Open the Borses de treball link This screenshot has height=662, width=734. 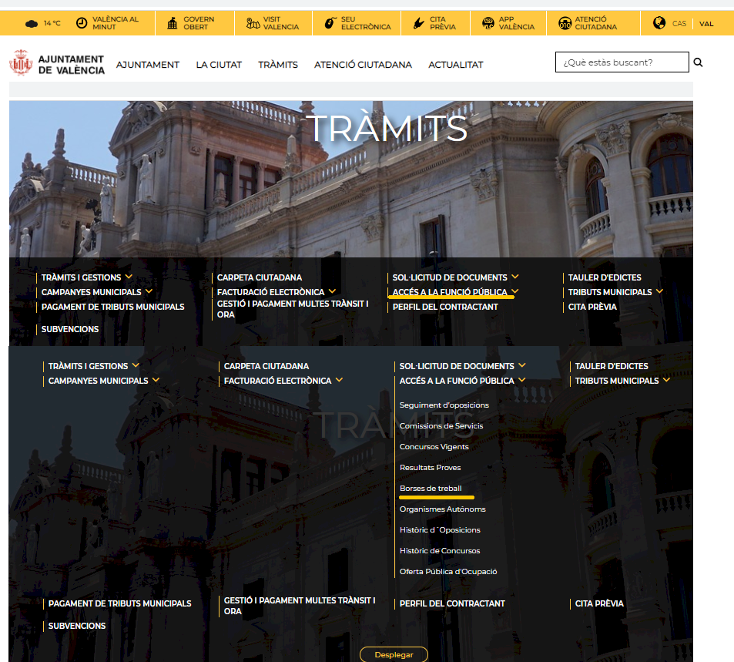click(431, 489)
